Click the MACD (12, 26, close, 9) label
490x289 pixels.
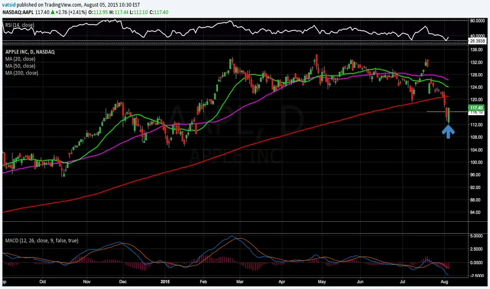[x=42, y=241]
